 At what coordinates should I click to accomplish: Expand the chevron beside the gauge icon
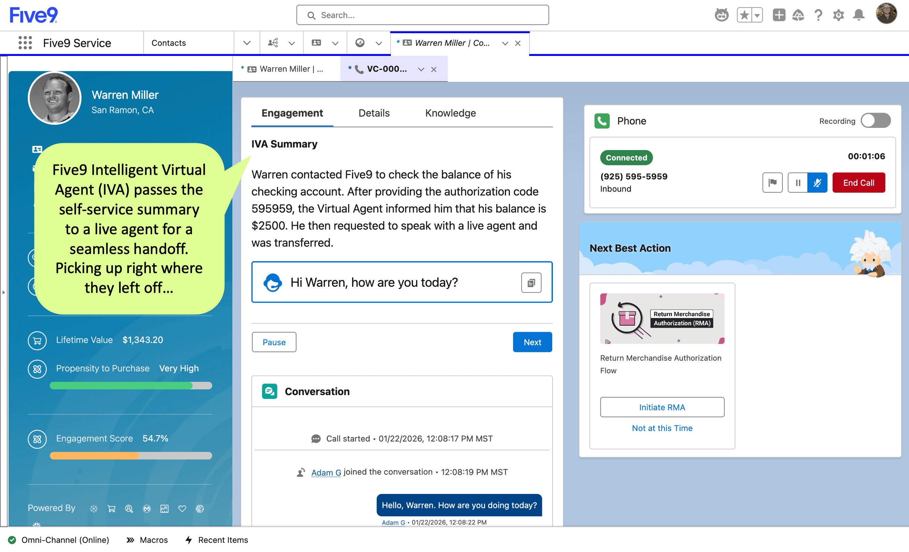point(379,43)
